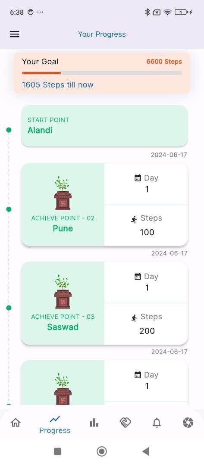Click the running-man Steps icon for Saswad

click(134, 318)
